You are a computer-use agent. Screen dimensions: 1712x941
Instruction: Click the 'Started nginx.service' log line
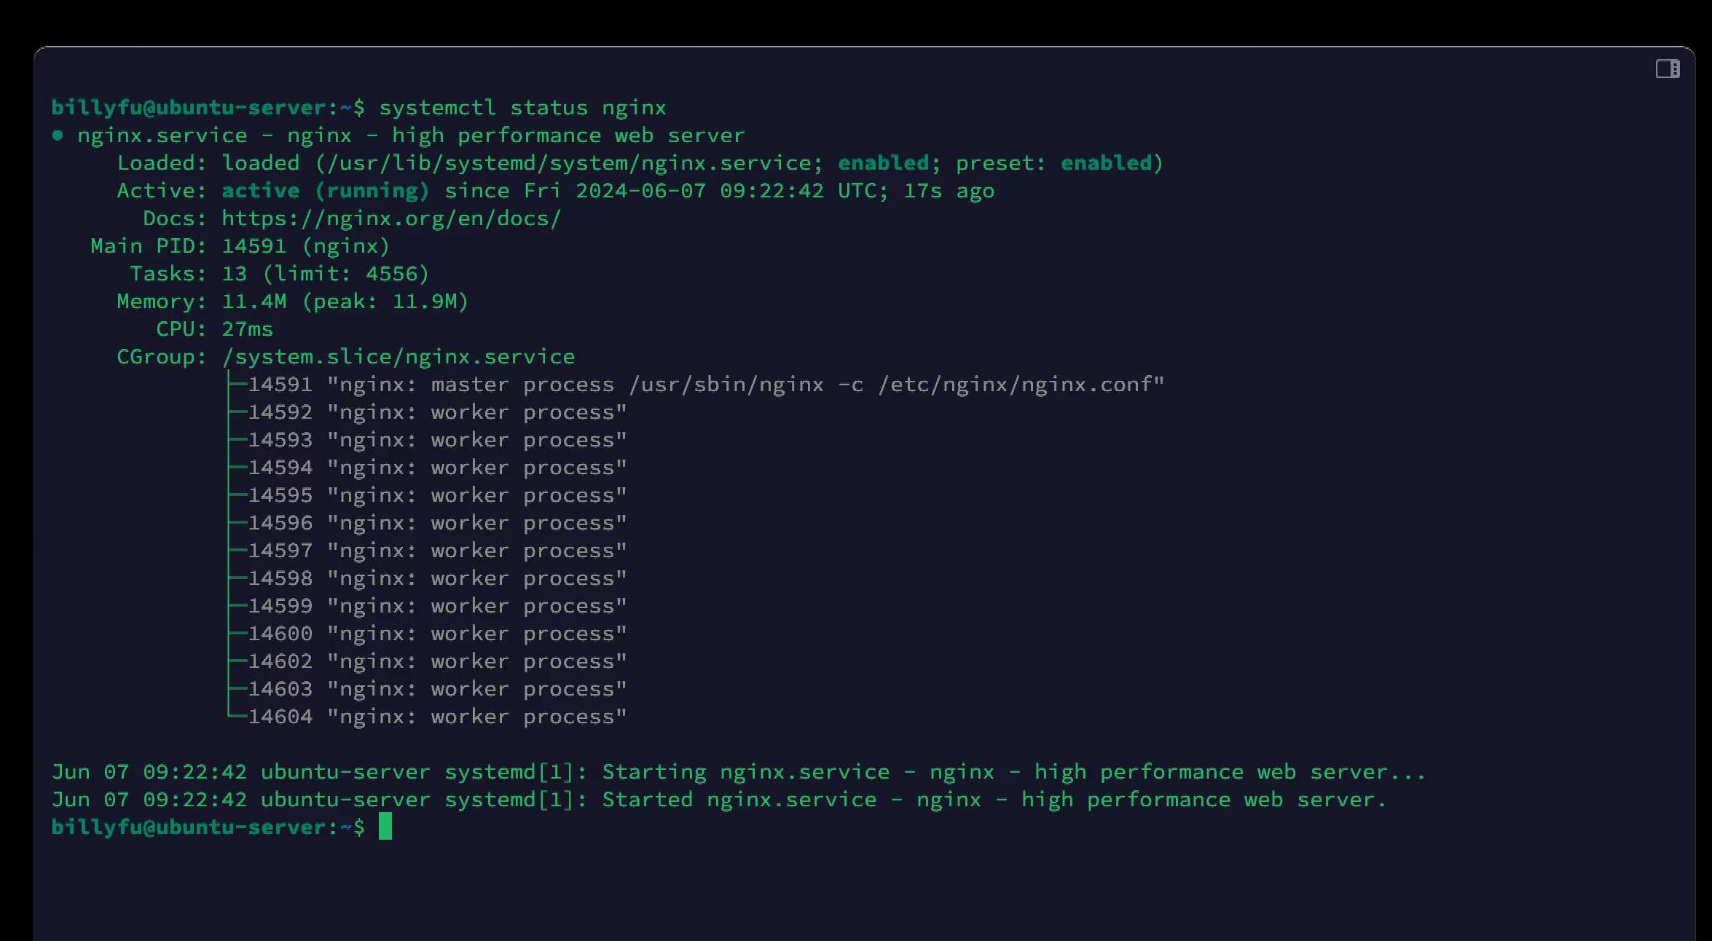click(718, 800)
